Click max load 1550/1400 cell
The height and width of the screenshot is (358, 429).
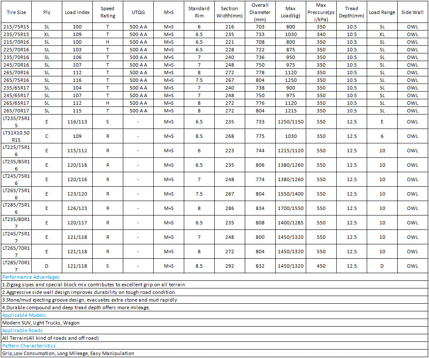coord(291,194)
